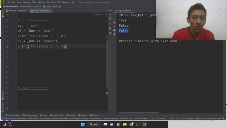Open run configuration wrench icon
227x128 pixels.
coord(110,18)
